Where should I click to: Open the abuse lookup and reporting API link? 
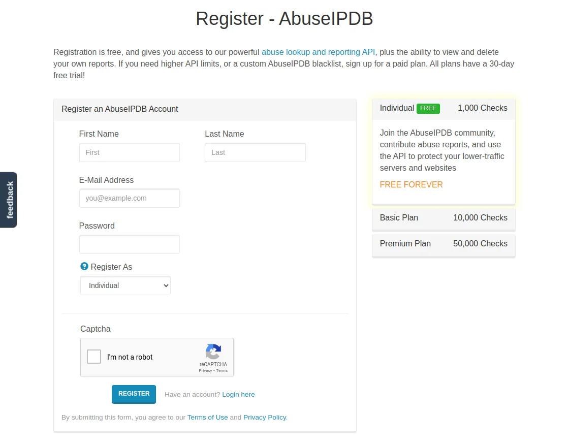(x=318, y=52)
